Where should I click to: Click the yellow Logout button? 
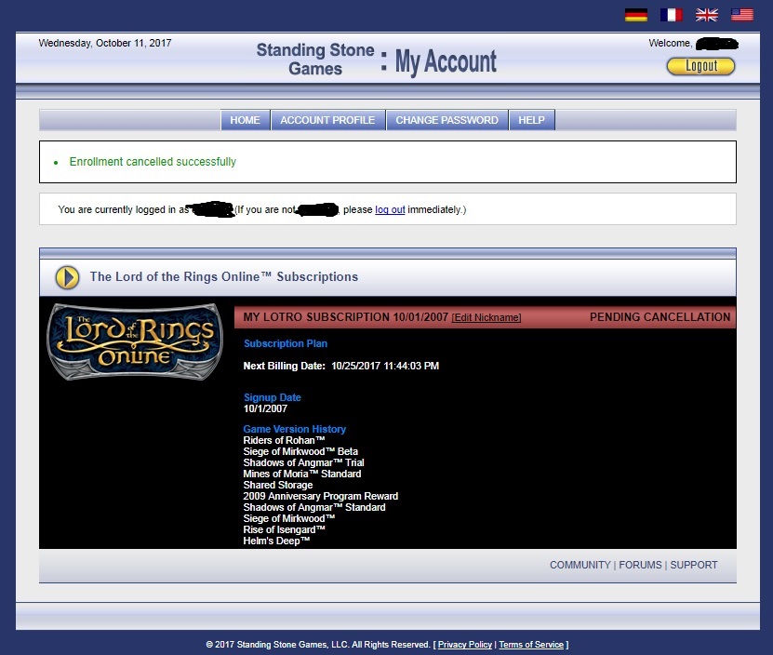click(x=700, y=66)
